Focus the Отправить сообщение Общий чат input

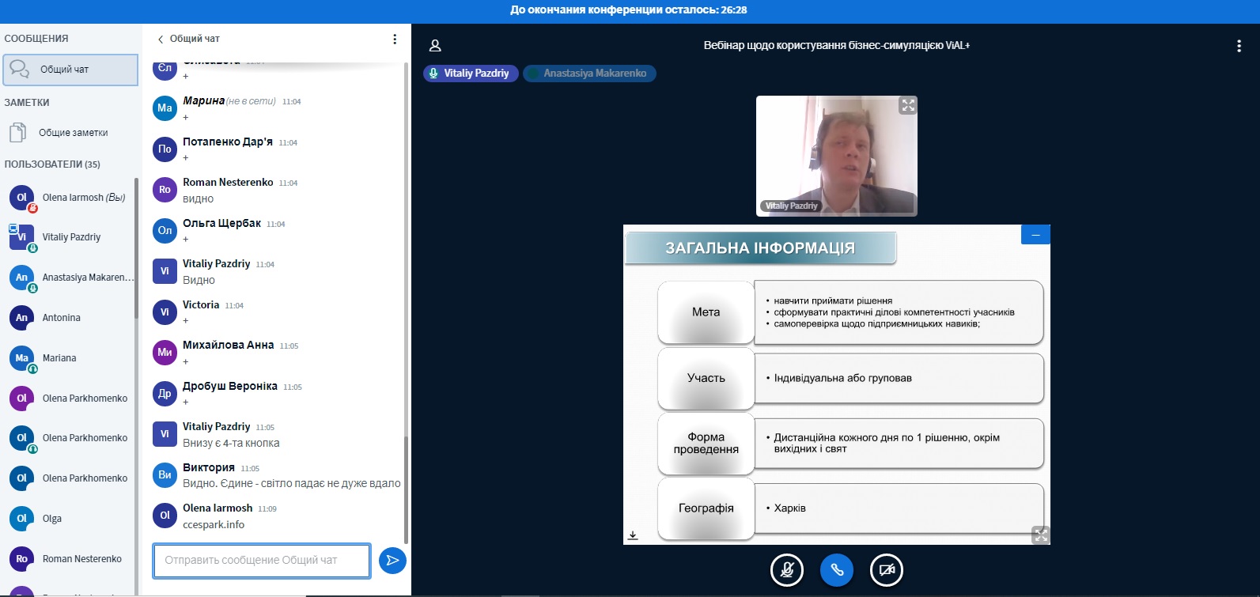click(x=262, y=561)
